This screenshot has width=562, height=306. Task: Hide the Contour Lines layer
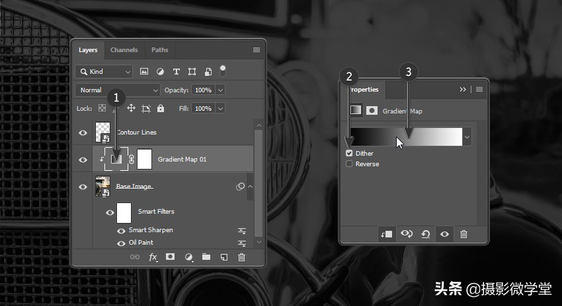pyautogui.click(x=83, y=133)
